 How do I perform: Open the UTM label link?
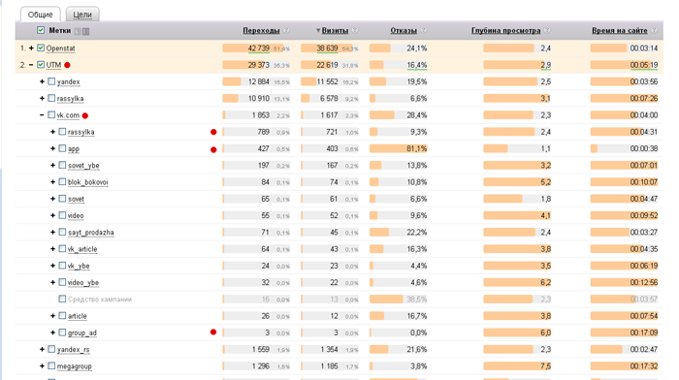click(x=53, y=65)
